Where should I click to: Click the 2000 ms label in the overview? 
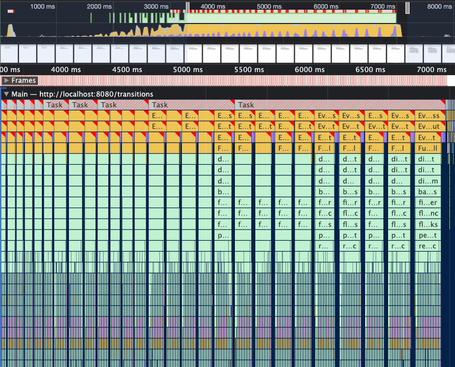pyautogui.click(x=100, y=6)
